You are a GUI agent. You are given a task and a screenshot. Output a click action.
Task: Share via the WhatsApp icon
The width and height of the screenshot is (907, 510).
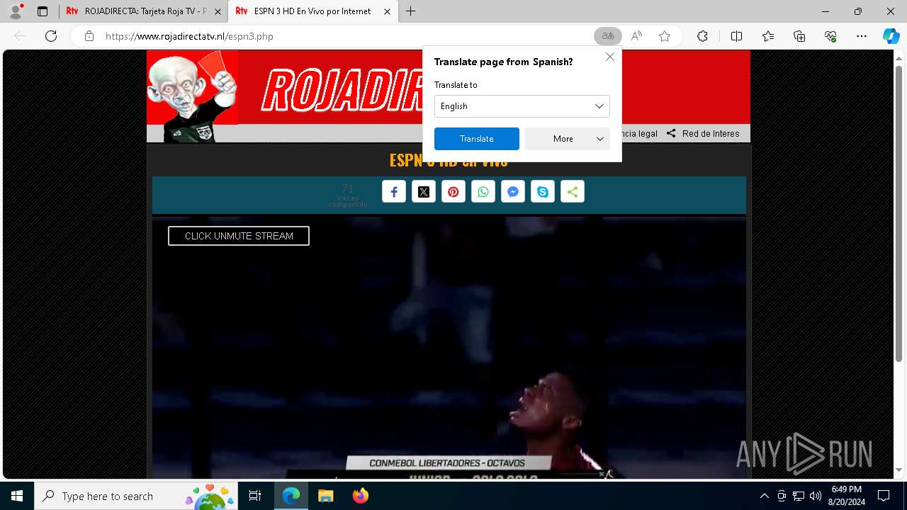point(483,192)
